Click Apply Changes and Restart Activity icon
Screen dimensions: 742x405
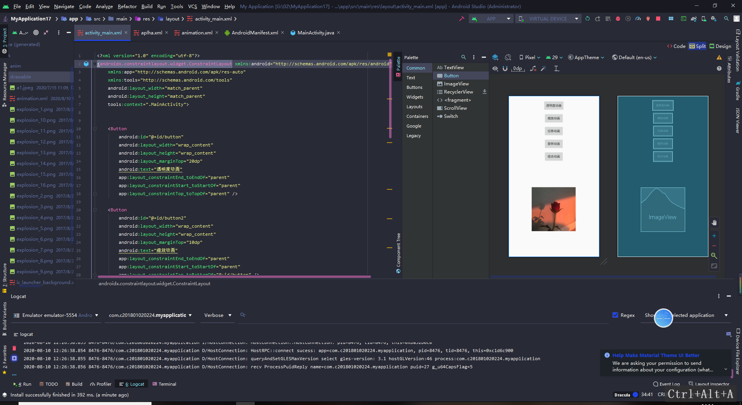tap(598, 19)
